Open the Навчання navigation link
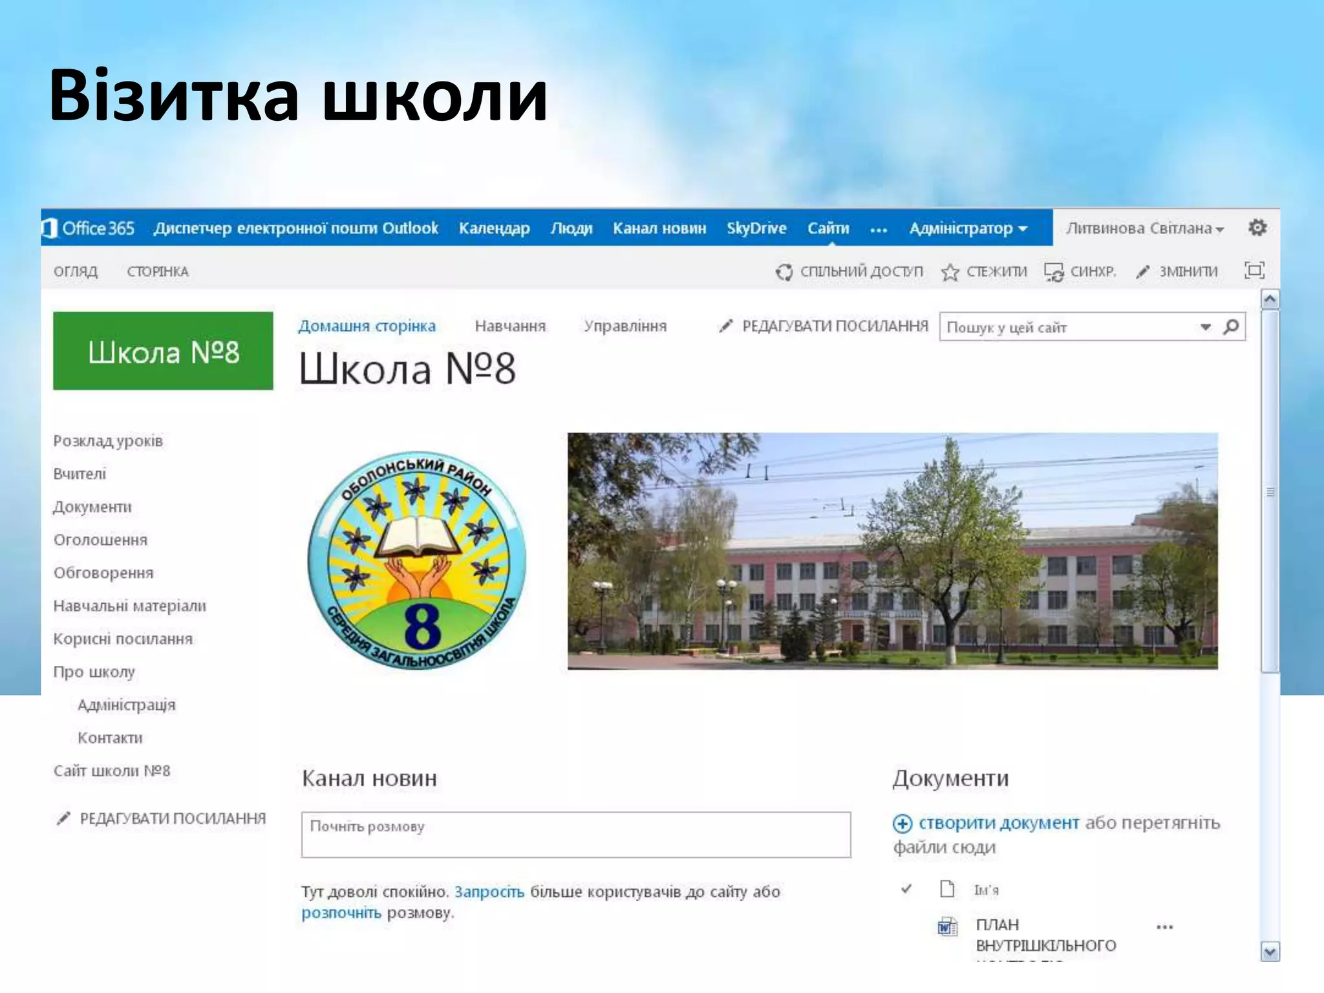This screenshot has width=1324, height=993. [x=510, y=326]
